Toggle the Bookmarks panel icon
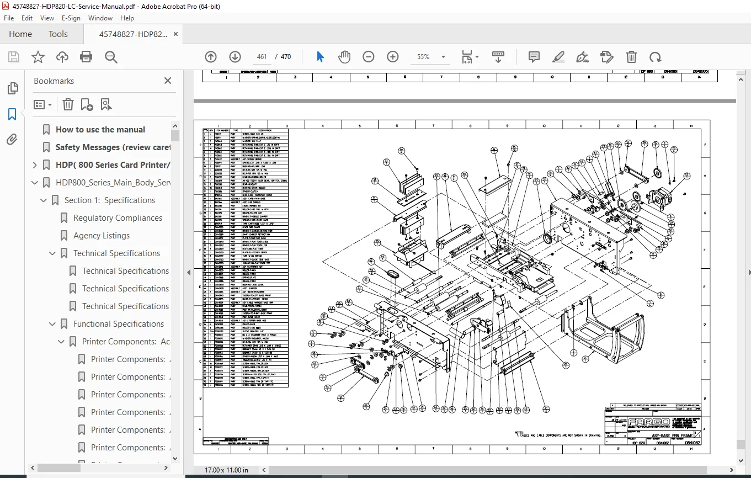Screen dimensions: 751x478 tap(12, 114)
